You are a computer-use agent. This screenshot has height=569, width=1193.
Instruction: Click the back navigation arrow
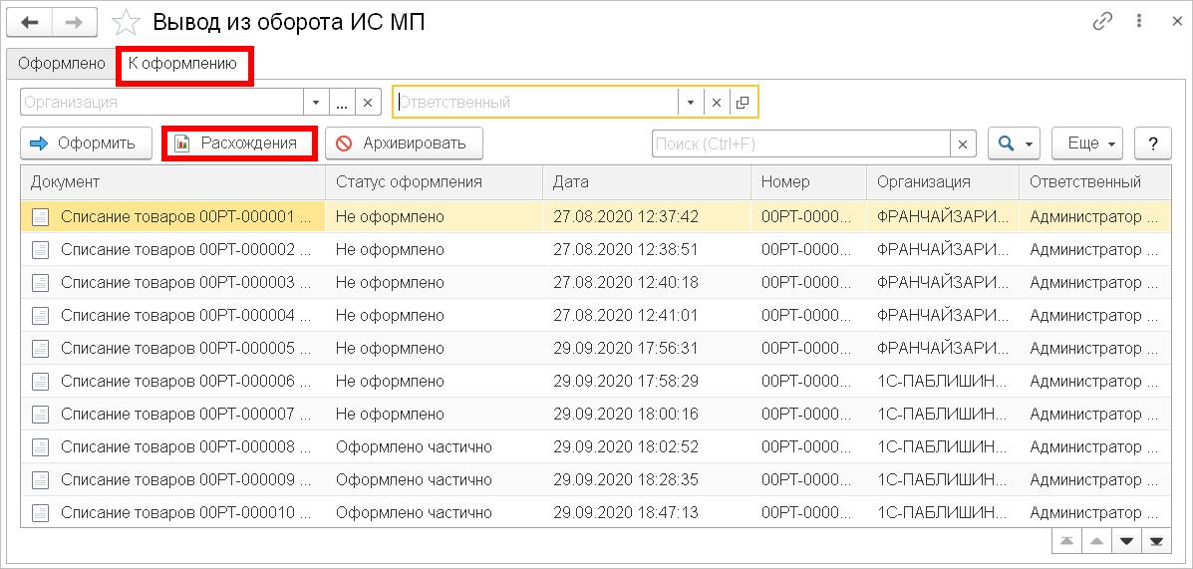29,21
